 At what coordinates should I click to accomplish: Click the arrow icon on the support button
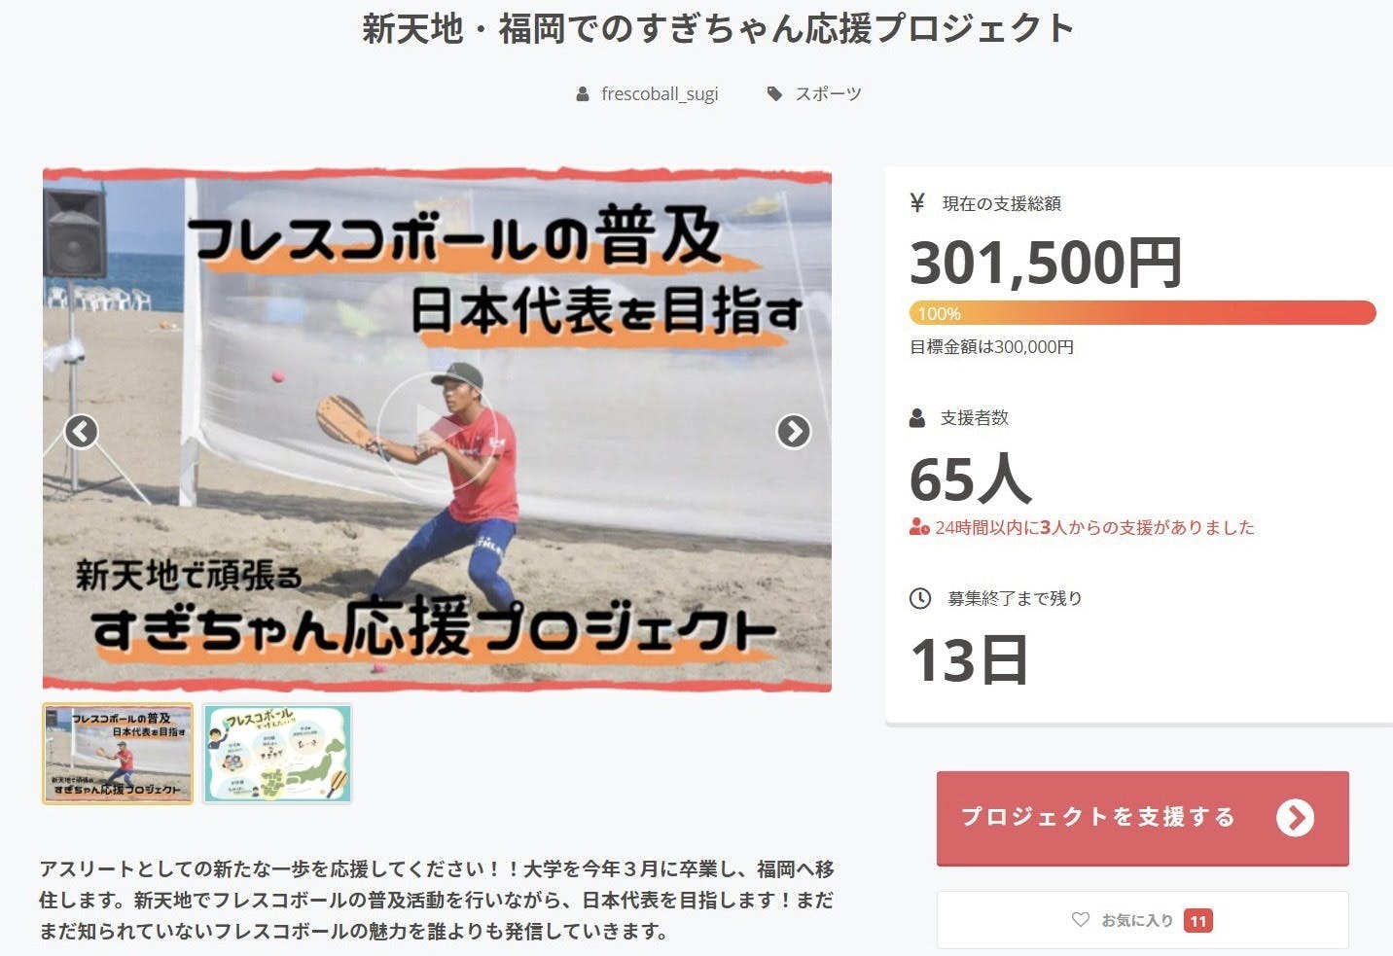(x=1295, y=818)
